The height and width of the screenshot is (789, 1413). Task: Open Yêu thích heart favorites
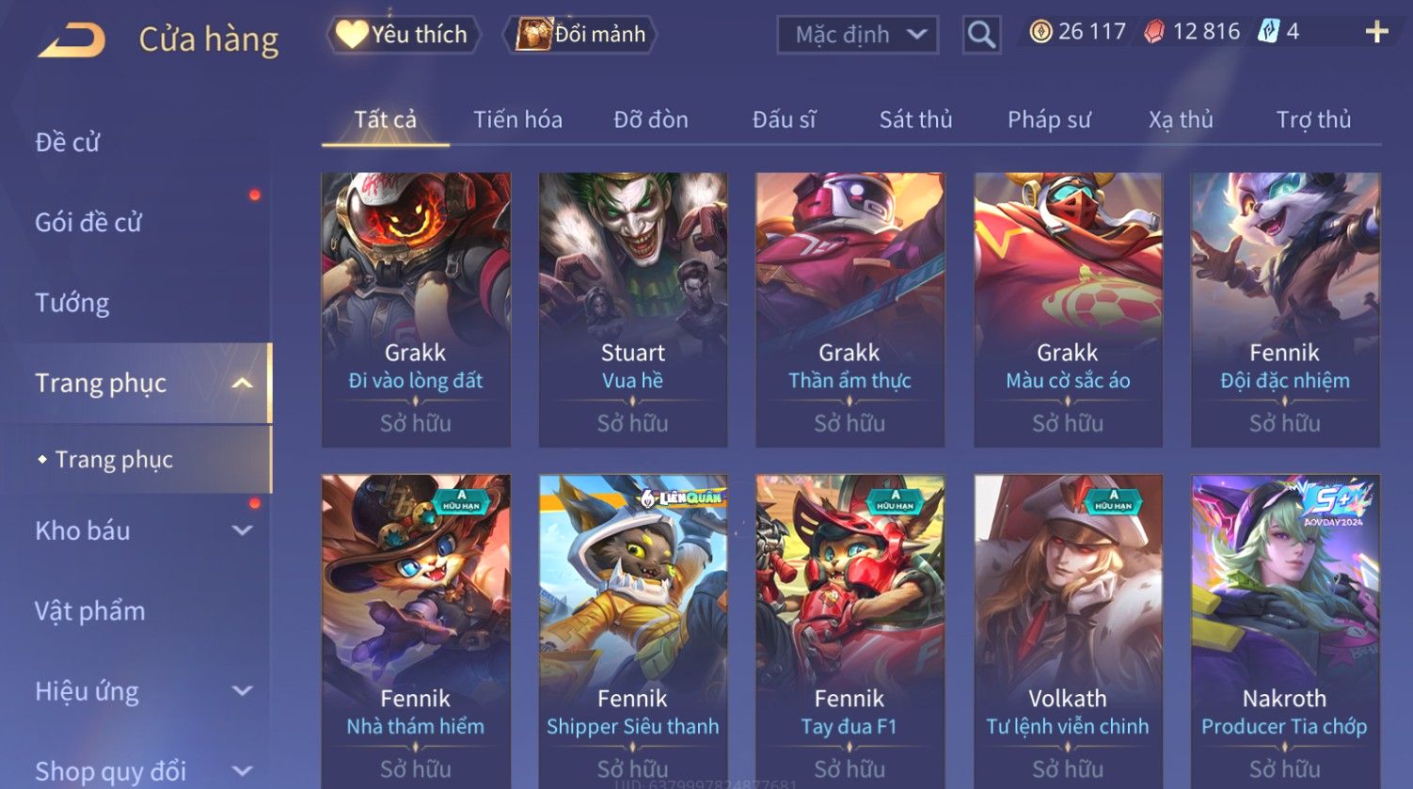click(x=352, y=35)
